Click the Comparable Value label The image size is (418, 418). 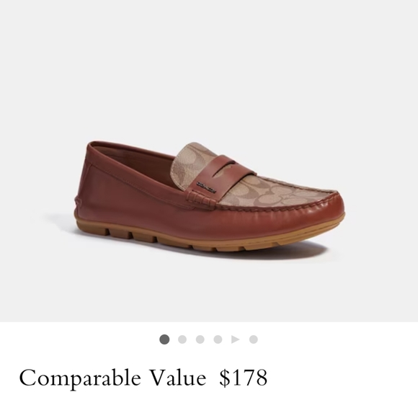click(x=112, y=378)
